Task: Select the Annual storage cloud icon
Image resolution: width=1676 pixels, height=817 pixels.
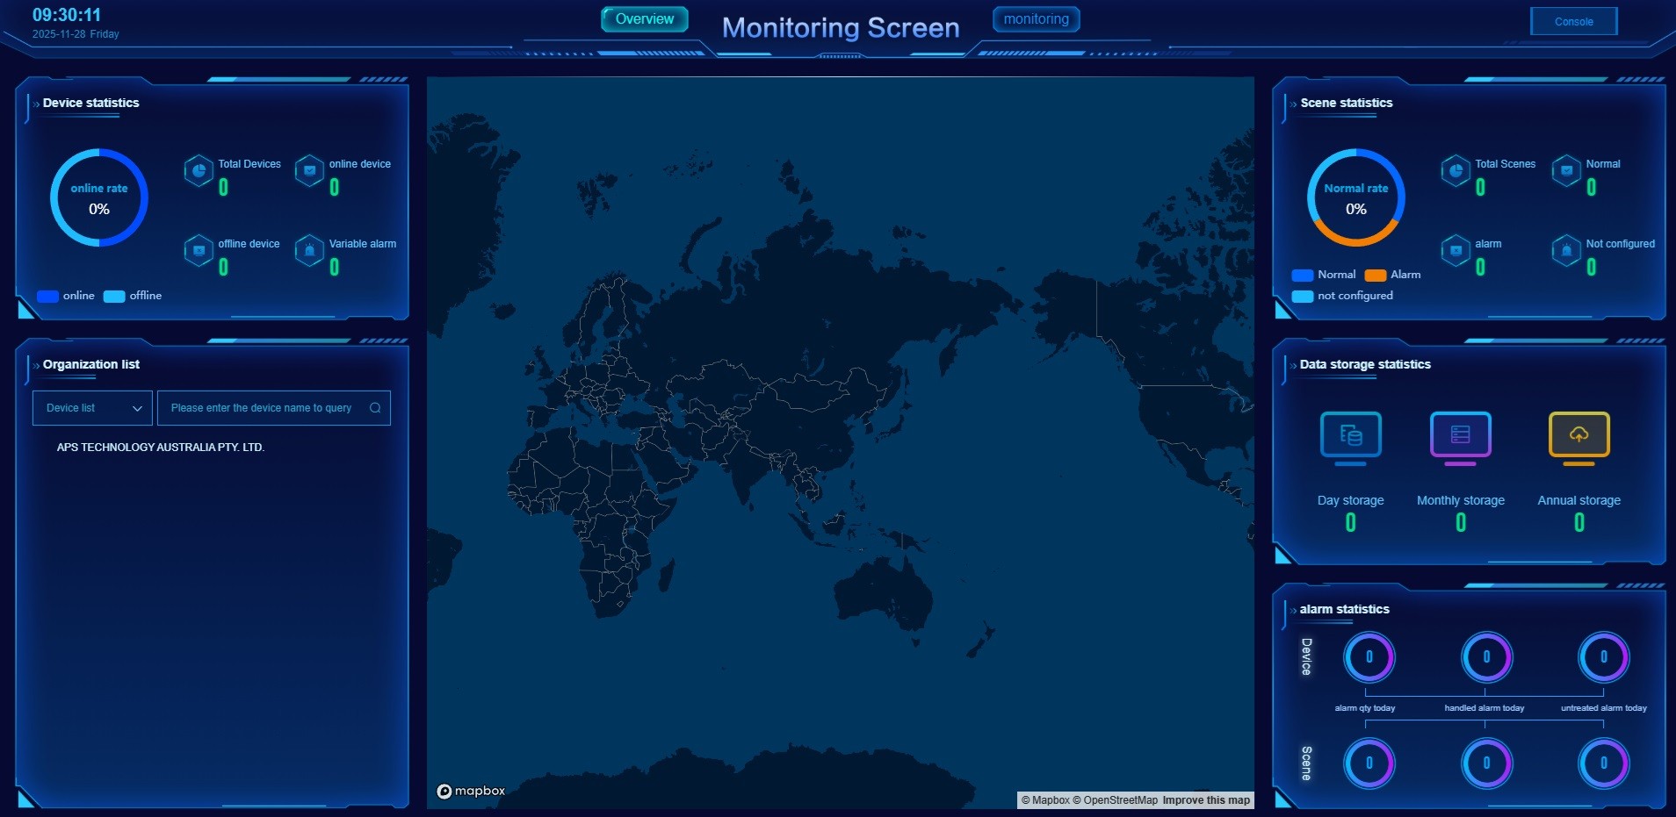Action: pos(1578,437)
